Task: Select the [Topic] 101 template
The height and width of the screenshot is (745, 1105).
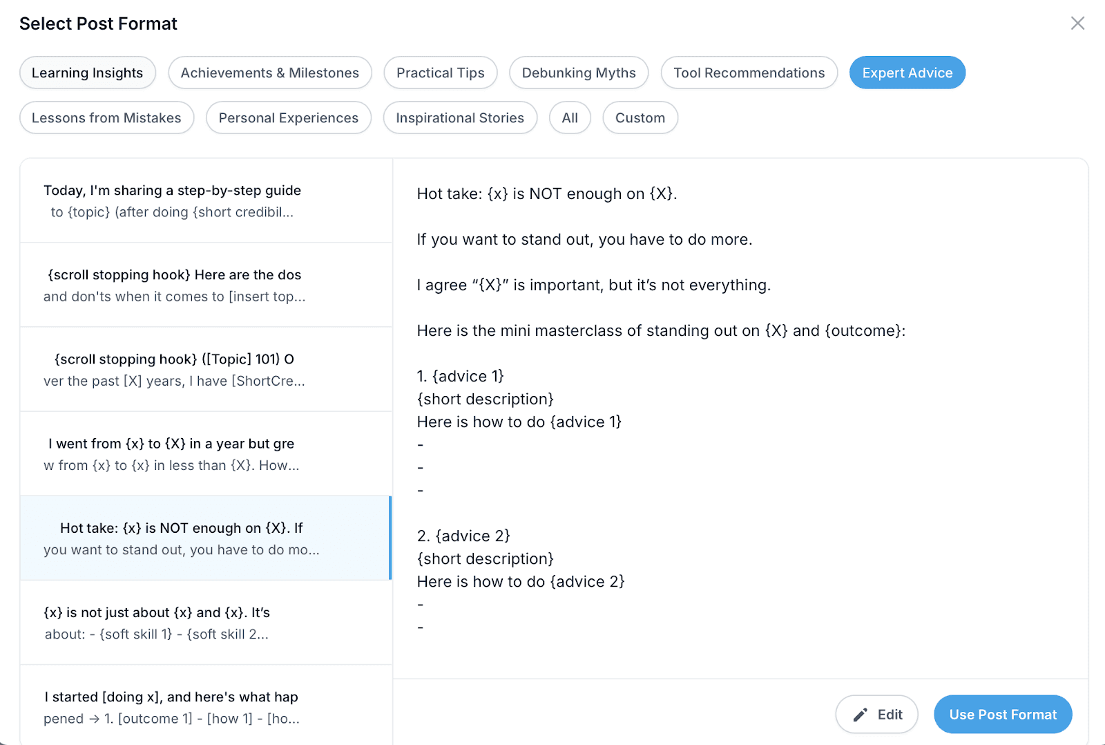Action: [x=206, y=370]
